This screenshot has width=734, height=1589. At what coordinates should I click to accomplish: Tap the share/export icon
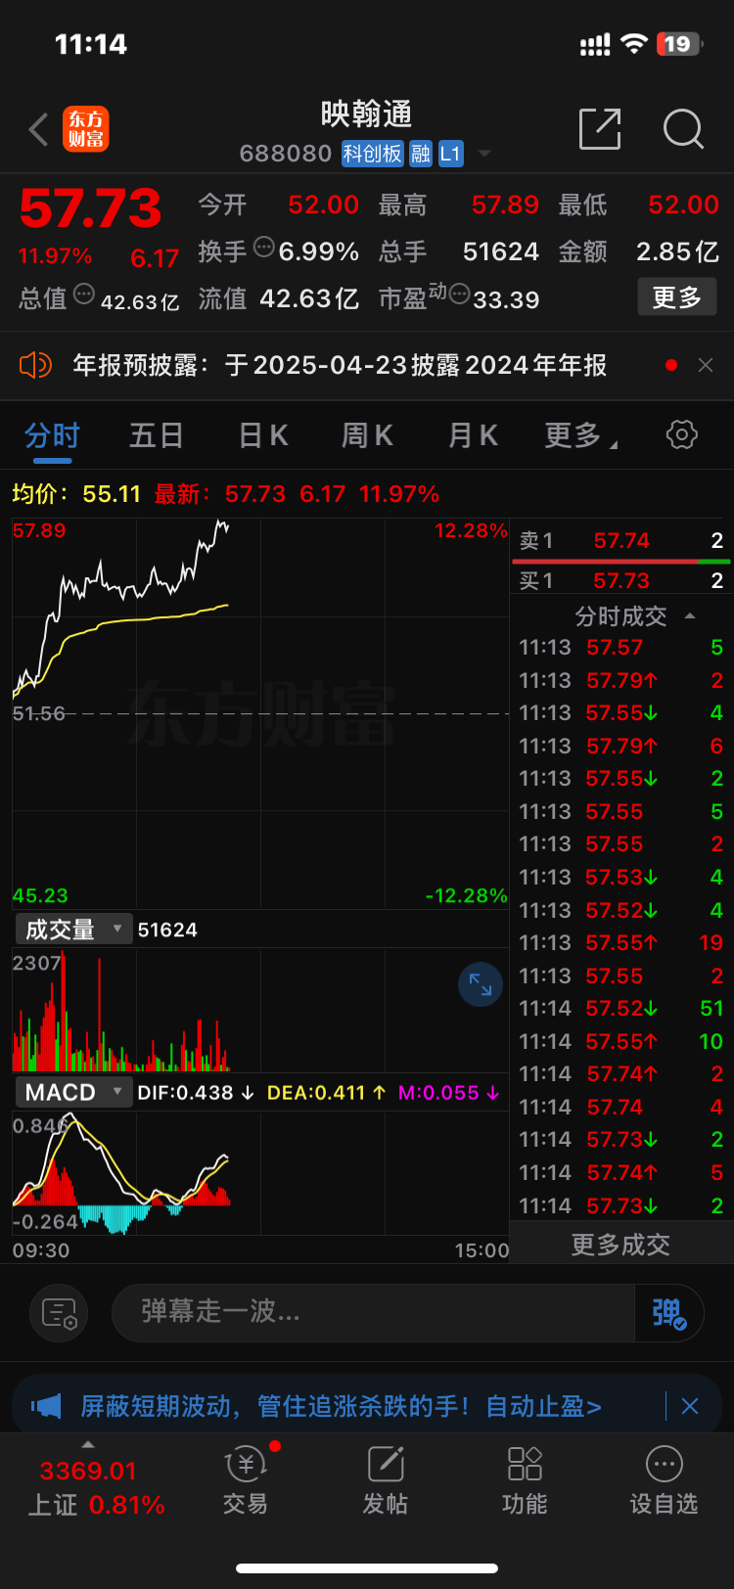[x=600, y=129]
